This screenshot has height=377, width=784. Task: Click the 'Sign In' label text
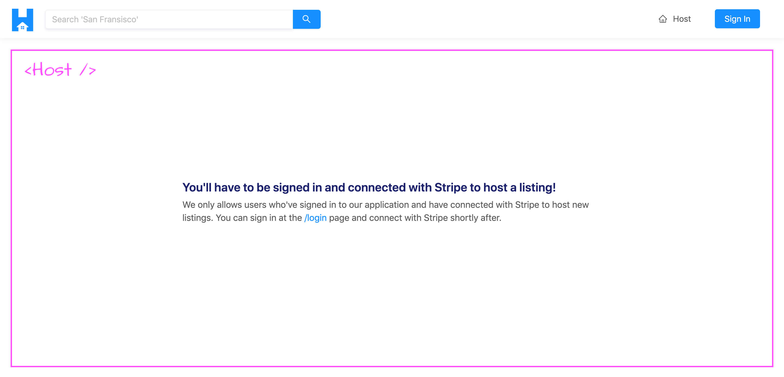737,19
